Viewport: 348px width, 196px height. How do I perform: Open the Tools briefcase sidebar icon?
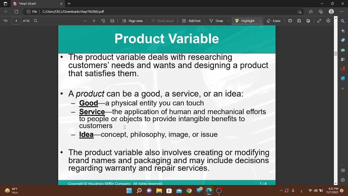[343, 50]
